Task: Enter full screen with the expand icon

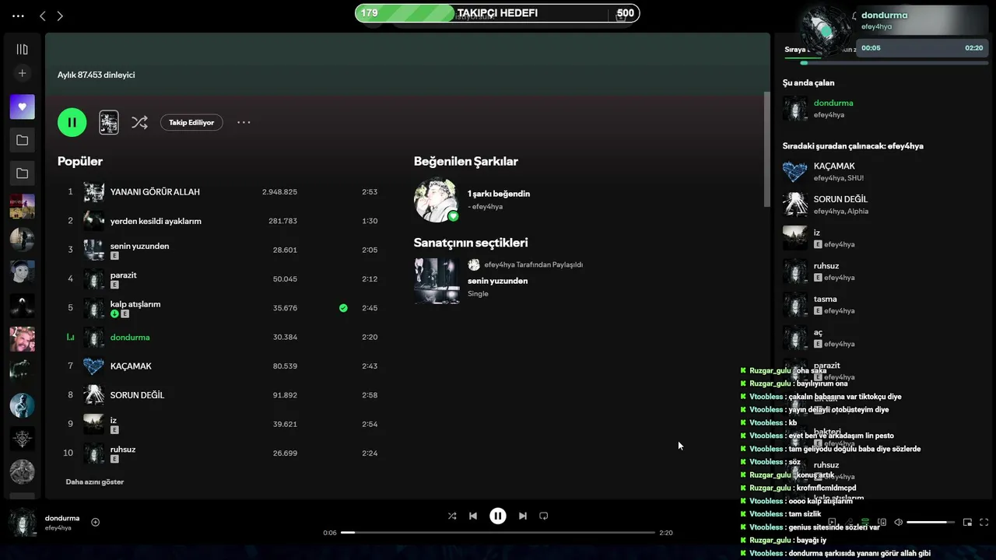Action: pyautogui.click(x=984, y=522)
